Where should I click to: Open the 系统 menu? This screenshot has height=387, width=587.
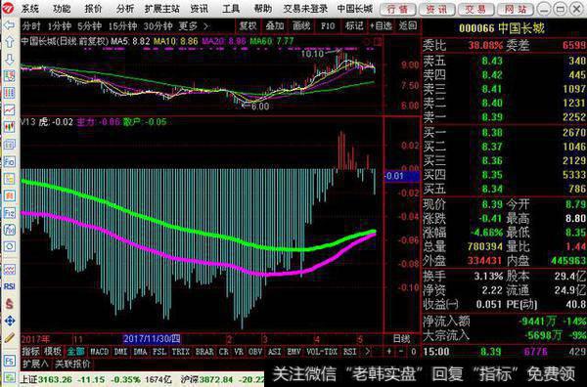click(x=30, y=9)
